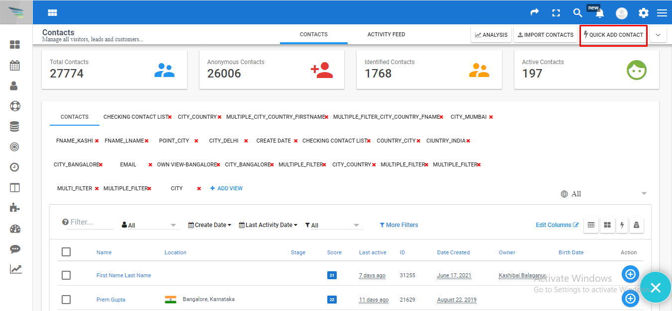This screenshot has width=672, height=311.
Task: Open the settings gear icon
Action: 644,13
